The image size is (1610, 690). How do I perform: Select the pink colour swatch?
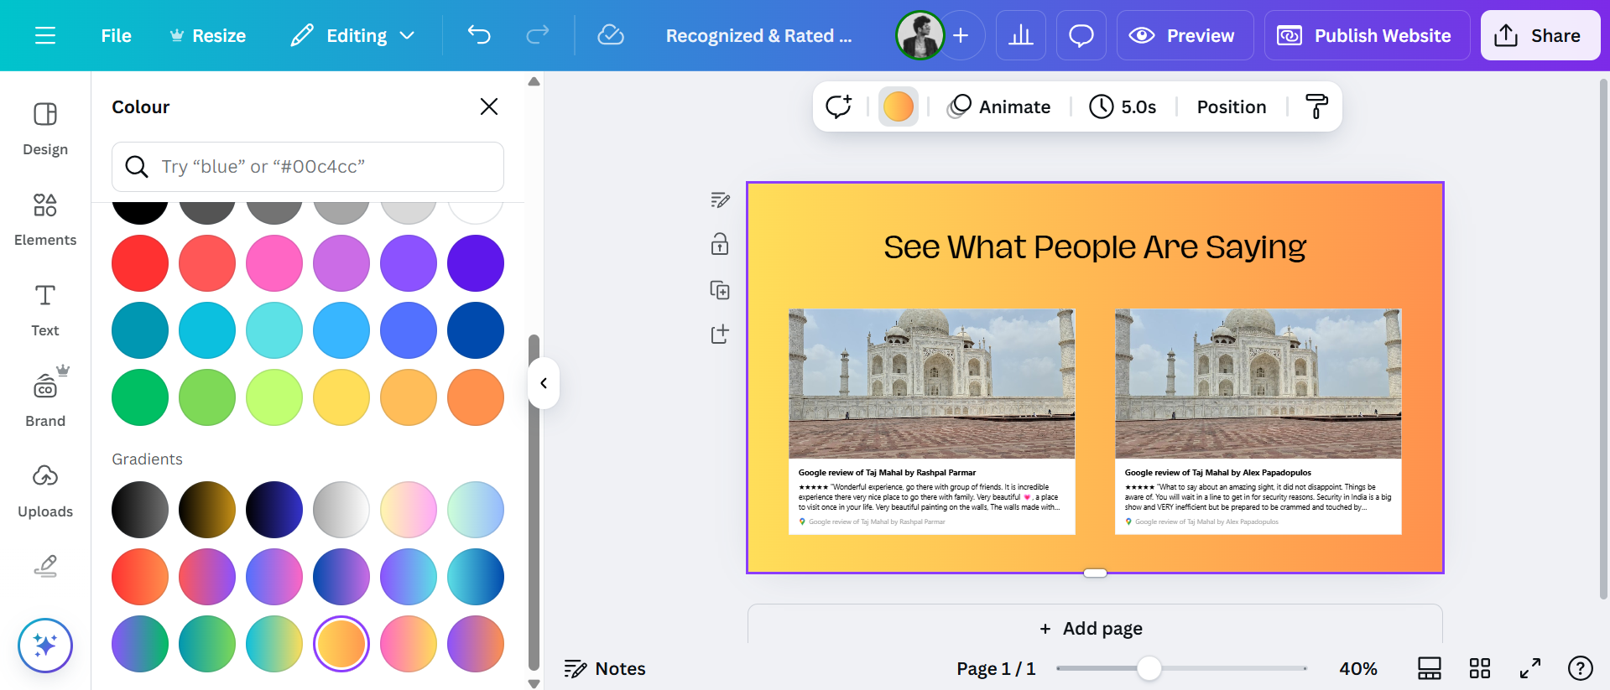[x=274, y=263]
